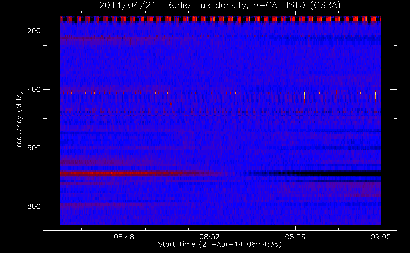Click the '08:56' time tick label
The width and height of the screenshot is (410, 253).
pos(295,237)
